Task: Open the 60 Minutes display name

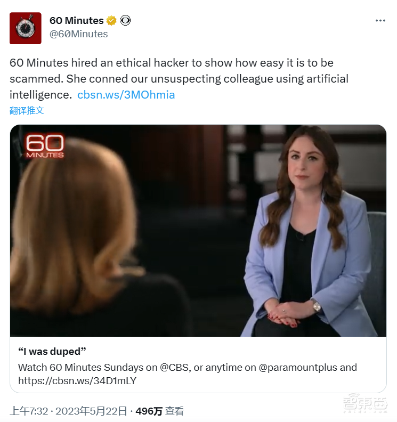Action: coord(76,20)
